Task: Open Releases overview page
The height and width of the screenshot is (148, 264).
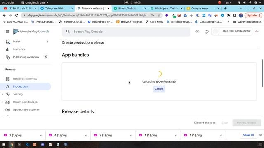Action: [x=25, y=79]
